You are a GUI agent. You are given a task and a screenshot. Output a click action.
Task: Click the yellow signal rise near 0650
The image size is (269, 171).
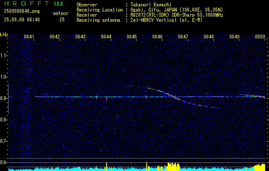pyautogui.click(x=259, y=167)
